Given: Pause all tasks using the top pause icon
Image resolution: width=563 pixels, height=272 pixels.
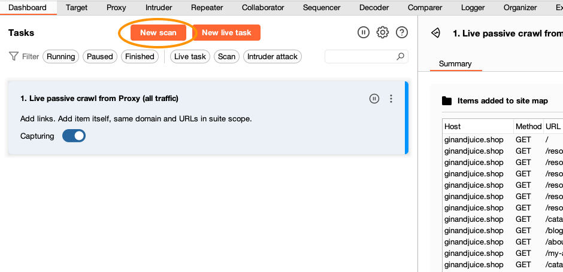Looking at the screenshot, I should (363, 33).
